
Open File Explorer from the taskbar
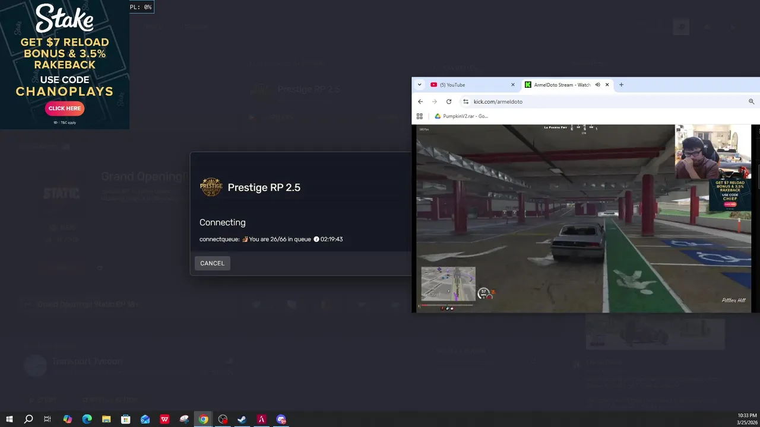[106, 419]
